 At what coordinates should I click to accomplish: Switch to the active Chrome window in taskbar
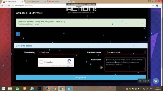[x=62, y=89]
